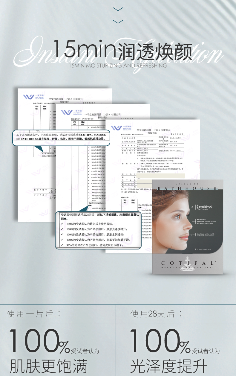
Task: Select the 使用28天后 column header
Action: (x=157, y=314)
